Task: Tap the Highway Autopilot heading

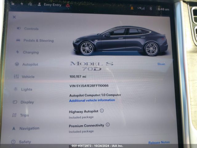Action: click(x=83, y=112)
